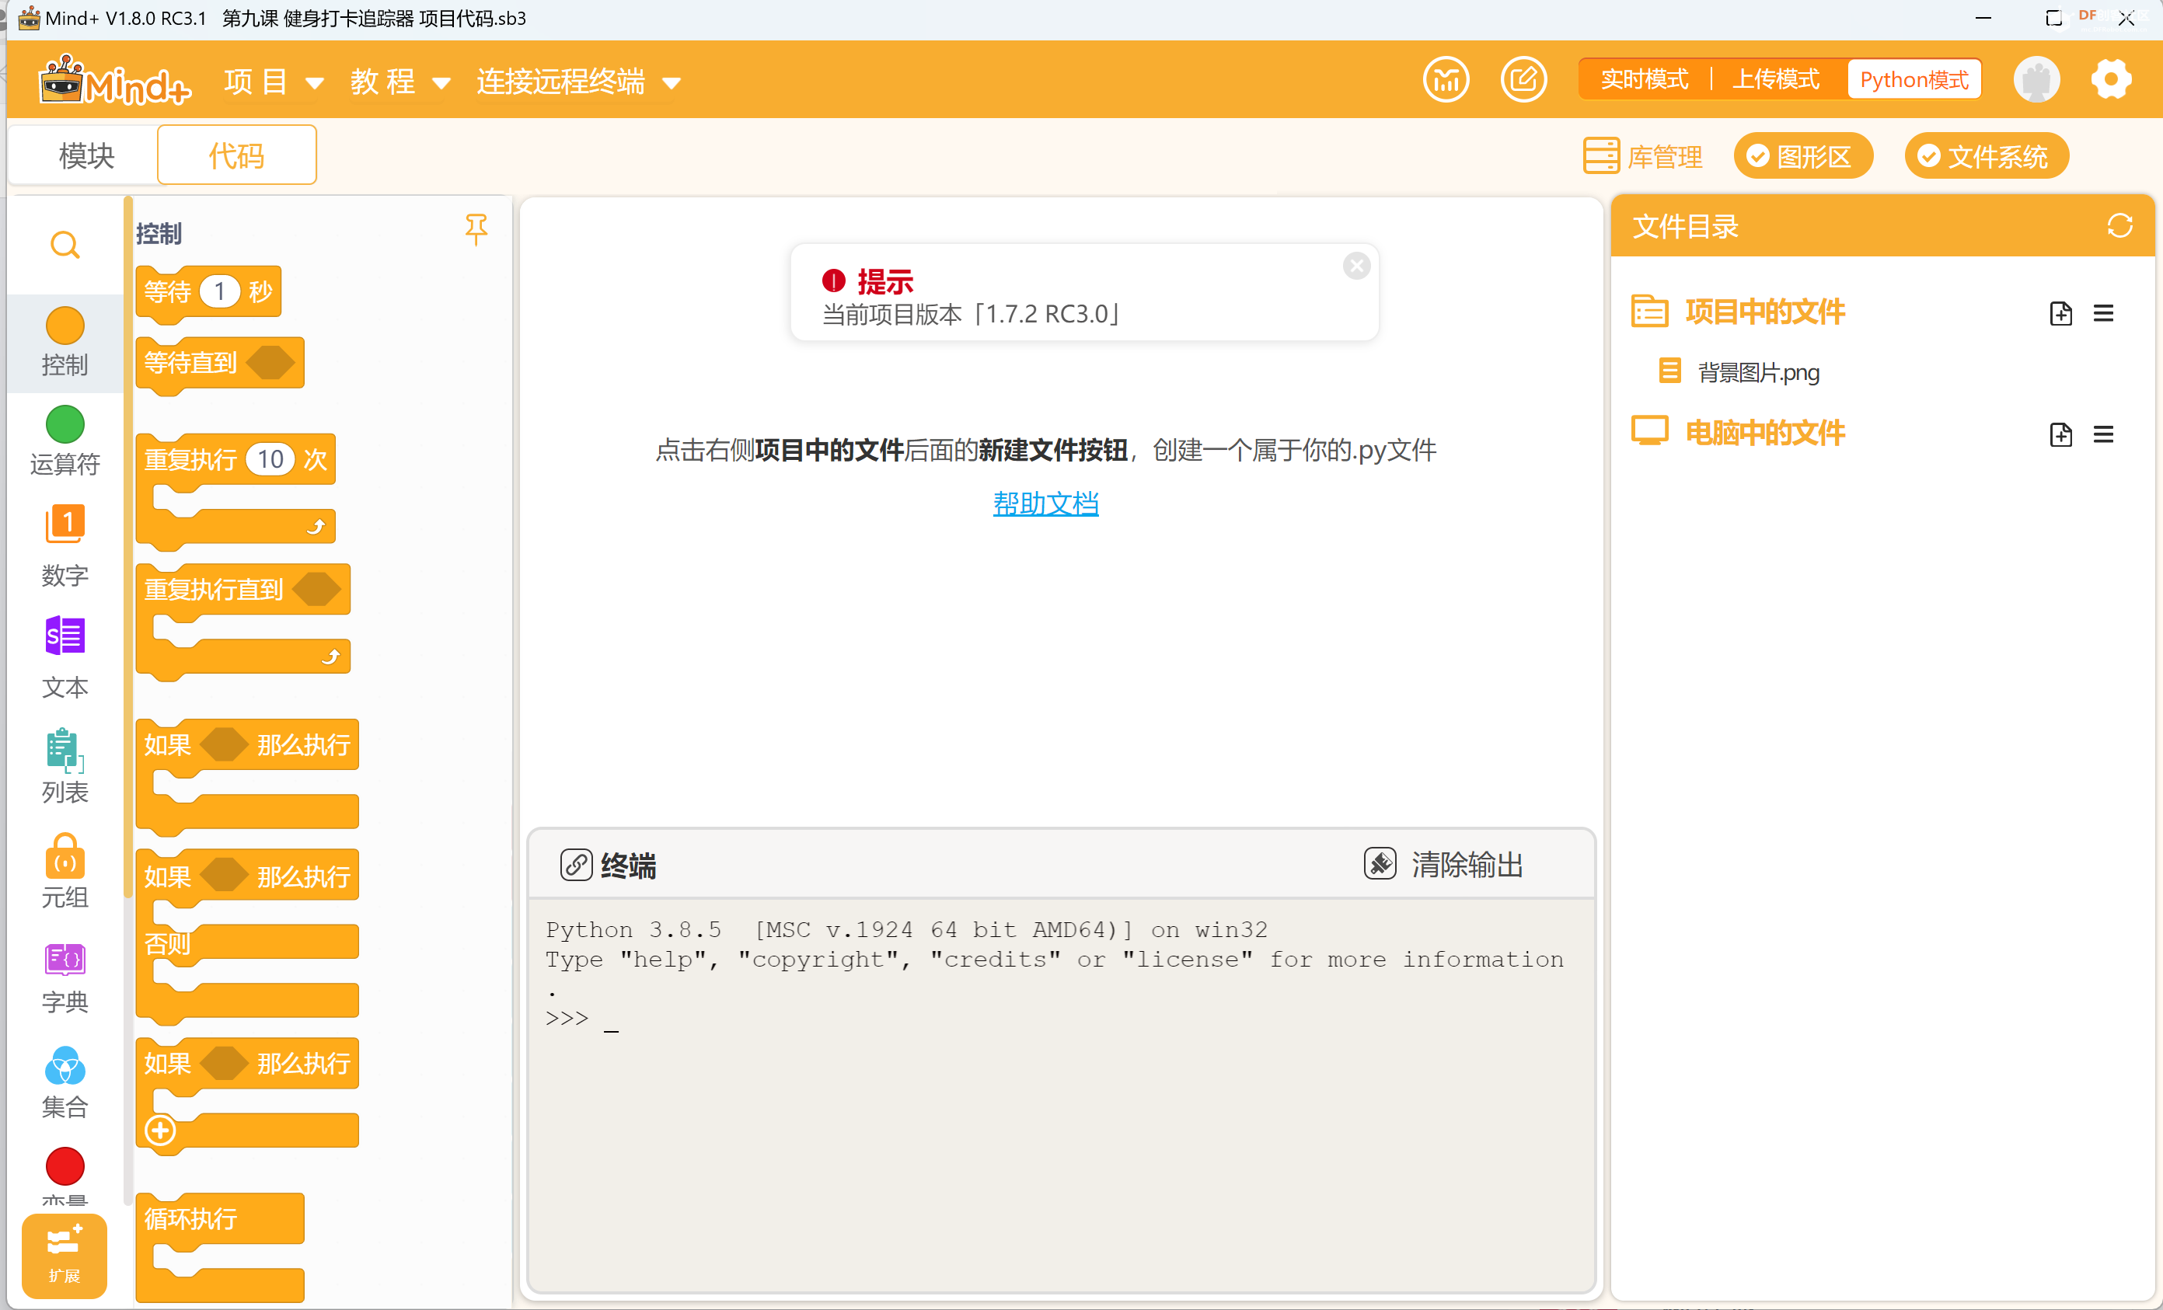2163x1310 pixels.
Task: Click the block palette vertical scrollbar
Action: click(128, 549)
